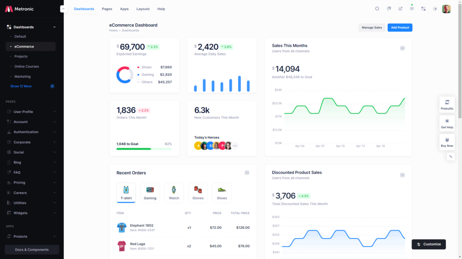Collapse the sidebar with arrow toggle

63,9
